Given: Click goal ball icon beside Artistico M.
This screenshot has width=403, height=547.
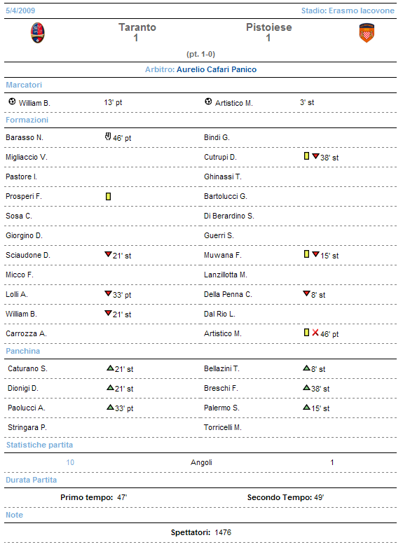Looking at the screenshot, I should point(208,102).
